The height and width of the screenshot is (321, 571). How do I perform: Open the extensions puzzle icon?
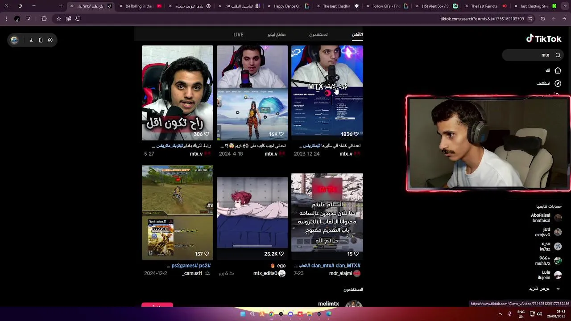(x=44, y=19)
